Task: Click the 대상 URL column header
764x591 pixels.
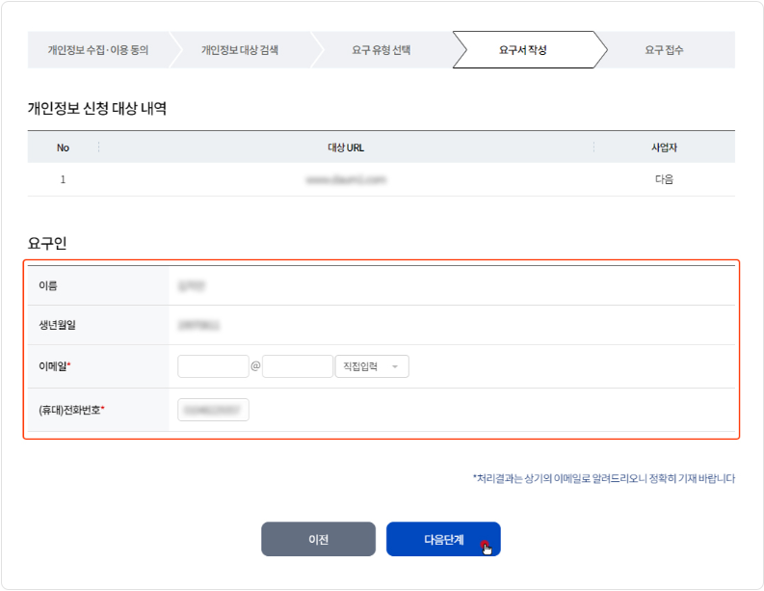Action: coord(346,148)
